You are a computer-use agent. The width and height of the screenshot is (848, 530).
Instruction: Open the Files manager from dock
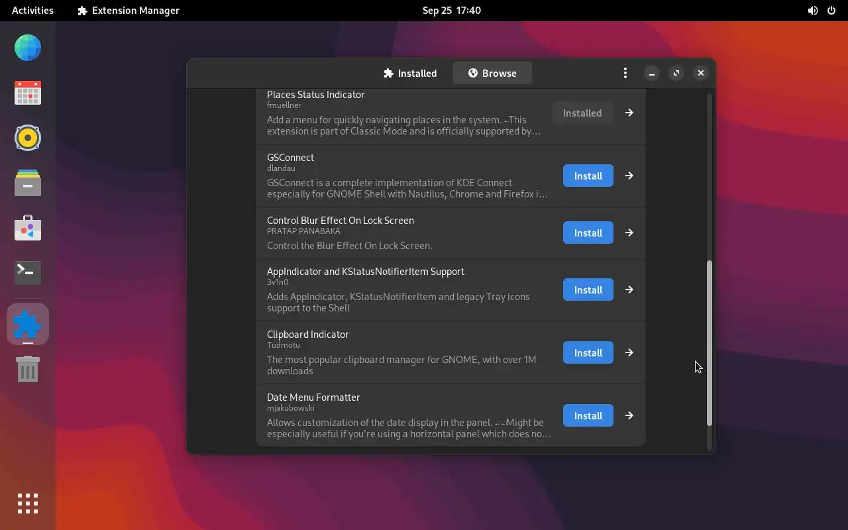(x=28, y=183)
